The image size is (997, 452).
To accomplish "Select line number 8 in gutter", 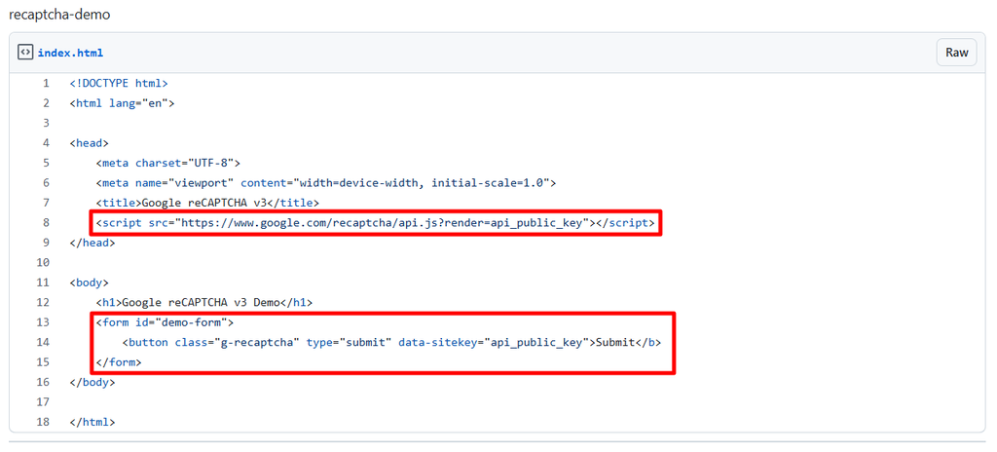I will coord(46,223).
